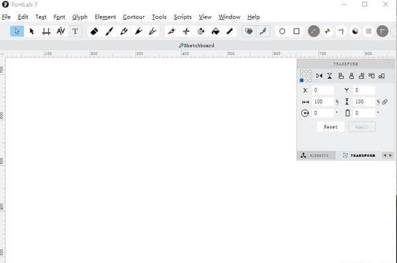397x263 pixels.
Task: Select the Guides ruler-line tool
Action: (230, 31)
